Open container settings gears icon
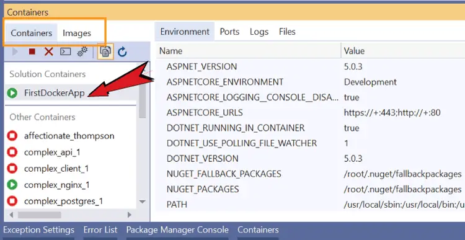This screenshot has width=465, height=240. (x=82, y=51)
